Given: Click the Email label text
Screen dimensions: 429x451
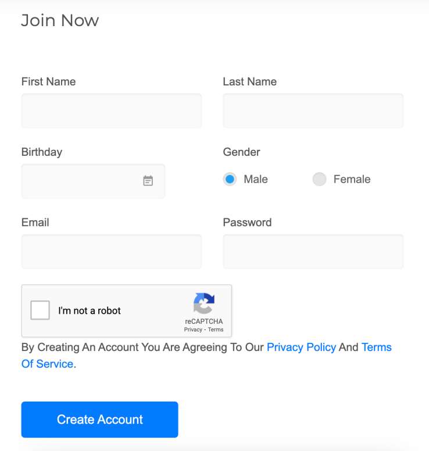Looking at the screenshot, I should pos(35,222).
